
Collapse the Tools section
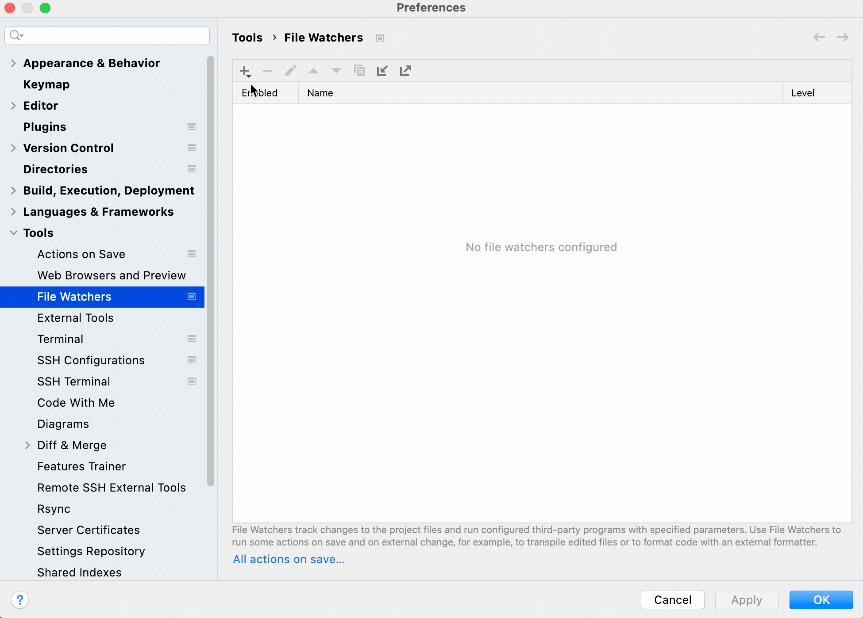click(x=13, y=233)
